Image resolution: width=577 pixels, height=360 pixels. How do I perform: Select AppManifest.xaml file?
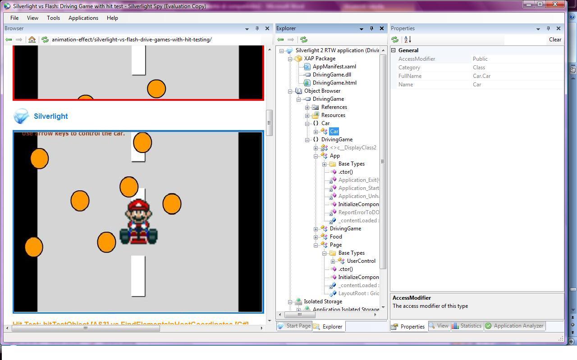point(334,67)
